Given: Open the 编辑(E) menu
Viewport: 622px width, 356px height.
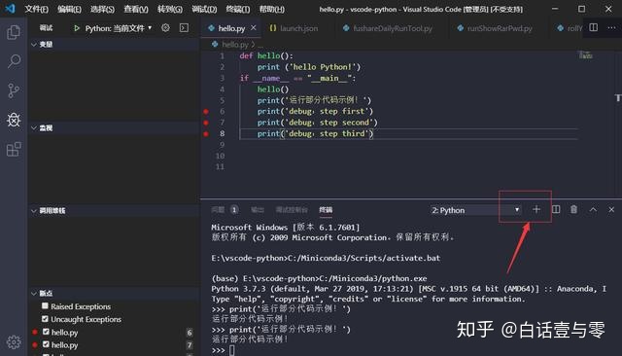Looking at the screenshot, I should click(x=69, y=9).
